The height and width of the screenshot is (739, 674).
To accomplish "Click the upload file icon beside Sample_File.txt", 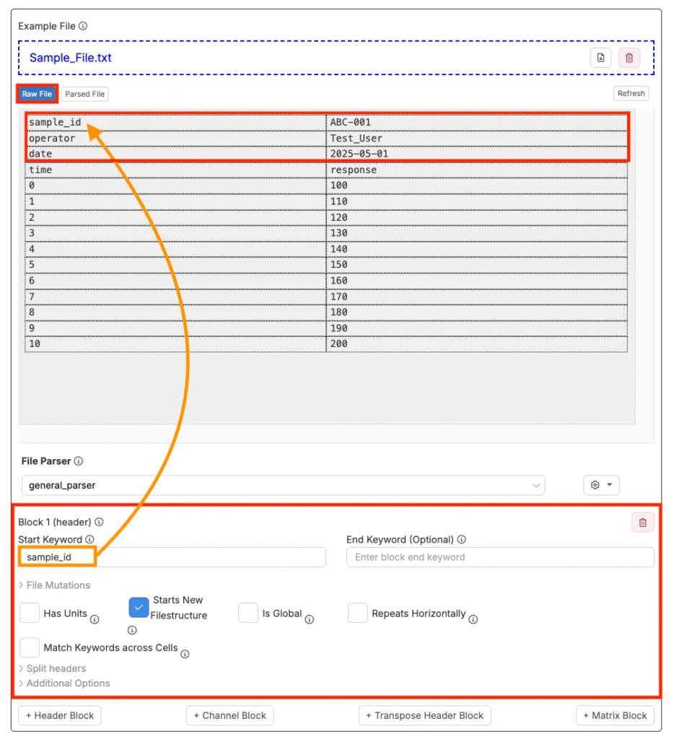I will point(600,58).
